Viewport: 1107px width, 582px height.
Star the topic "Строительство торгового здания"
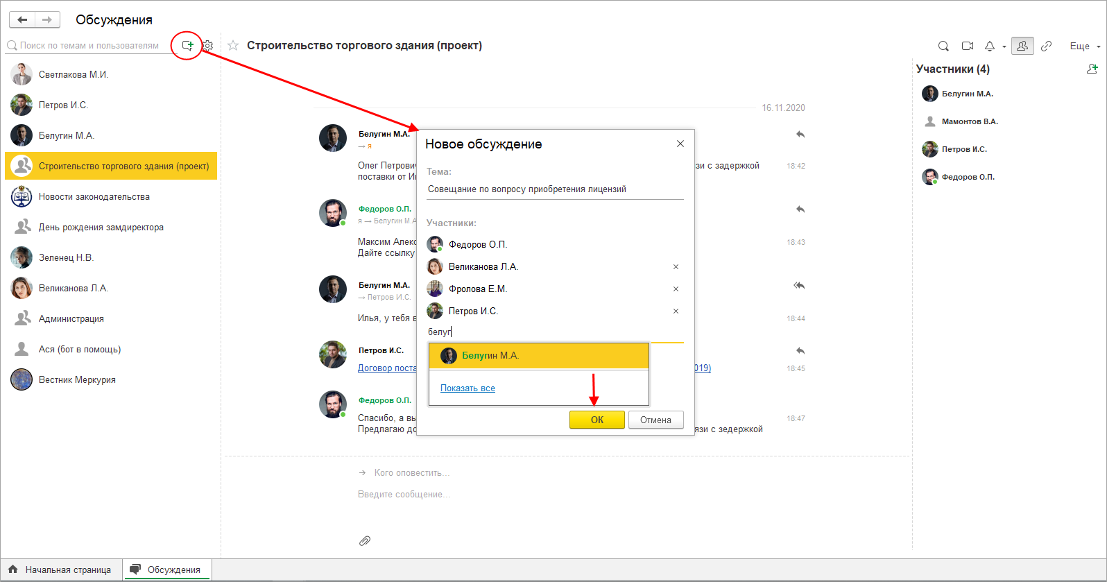click(x=233, y=46)
